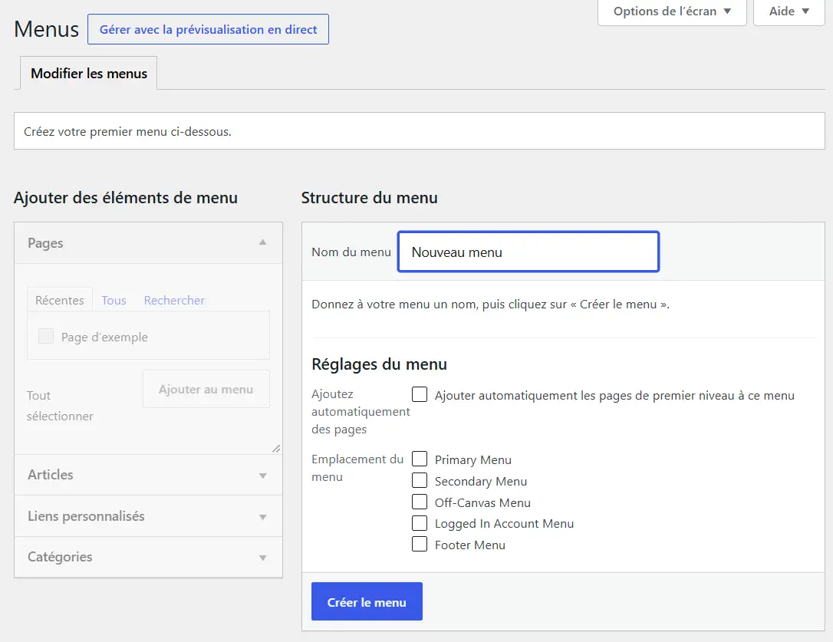The width and height of the screenshot is (833, 642).
Task: Open the Aide dropdown
Action: [789, 12]
